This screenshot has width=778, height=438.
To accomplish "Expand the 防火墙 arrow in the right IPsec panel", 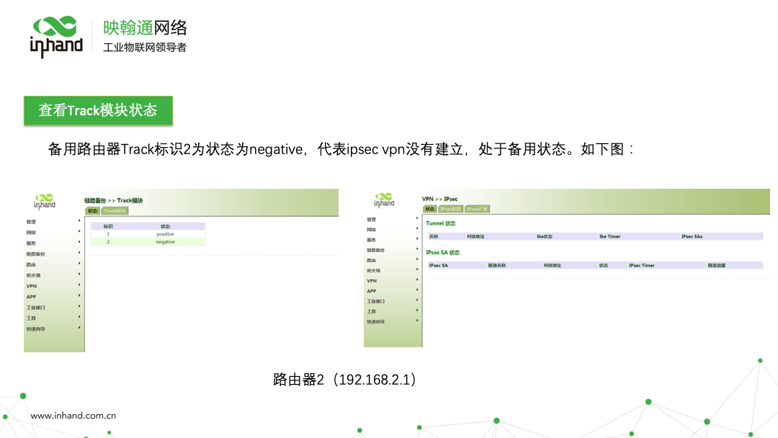I will pos(417,269).
